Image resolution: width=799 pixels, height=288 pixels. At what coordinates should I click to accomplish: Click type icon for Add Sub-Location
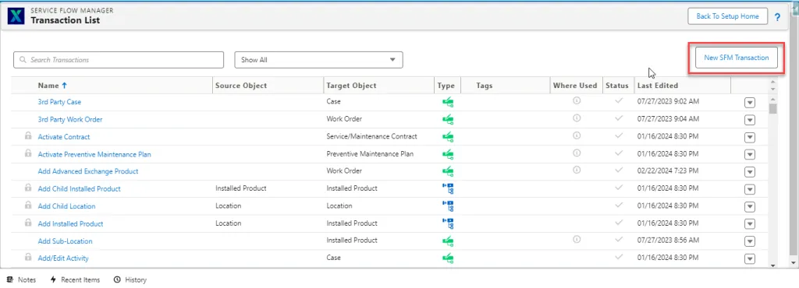(x=448, y=241)
